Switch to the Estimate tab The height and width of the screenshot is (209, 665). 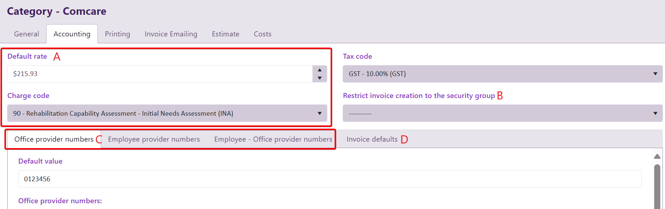point(226,34)
